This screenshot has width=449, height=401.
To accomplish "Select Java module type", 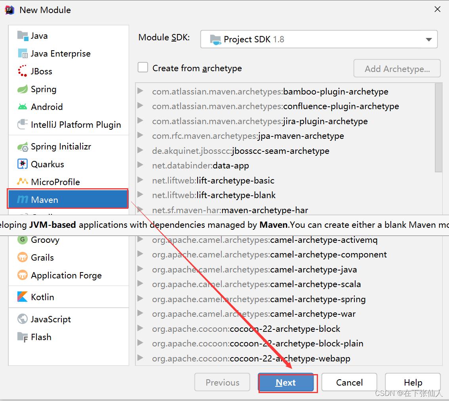I will [68, 36].
